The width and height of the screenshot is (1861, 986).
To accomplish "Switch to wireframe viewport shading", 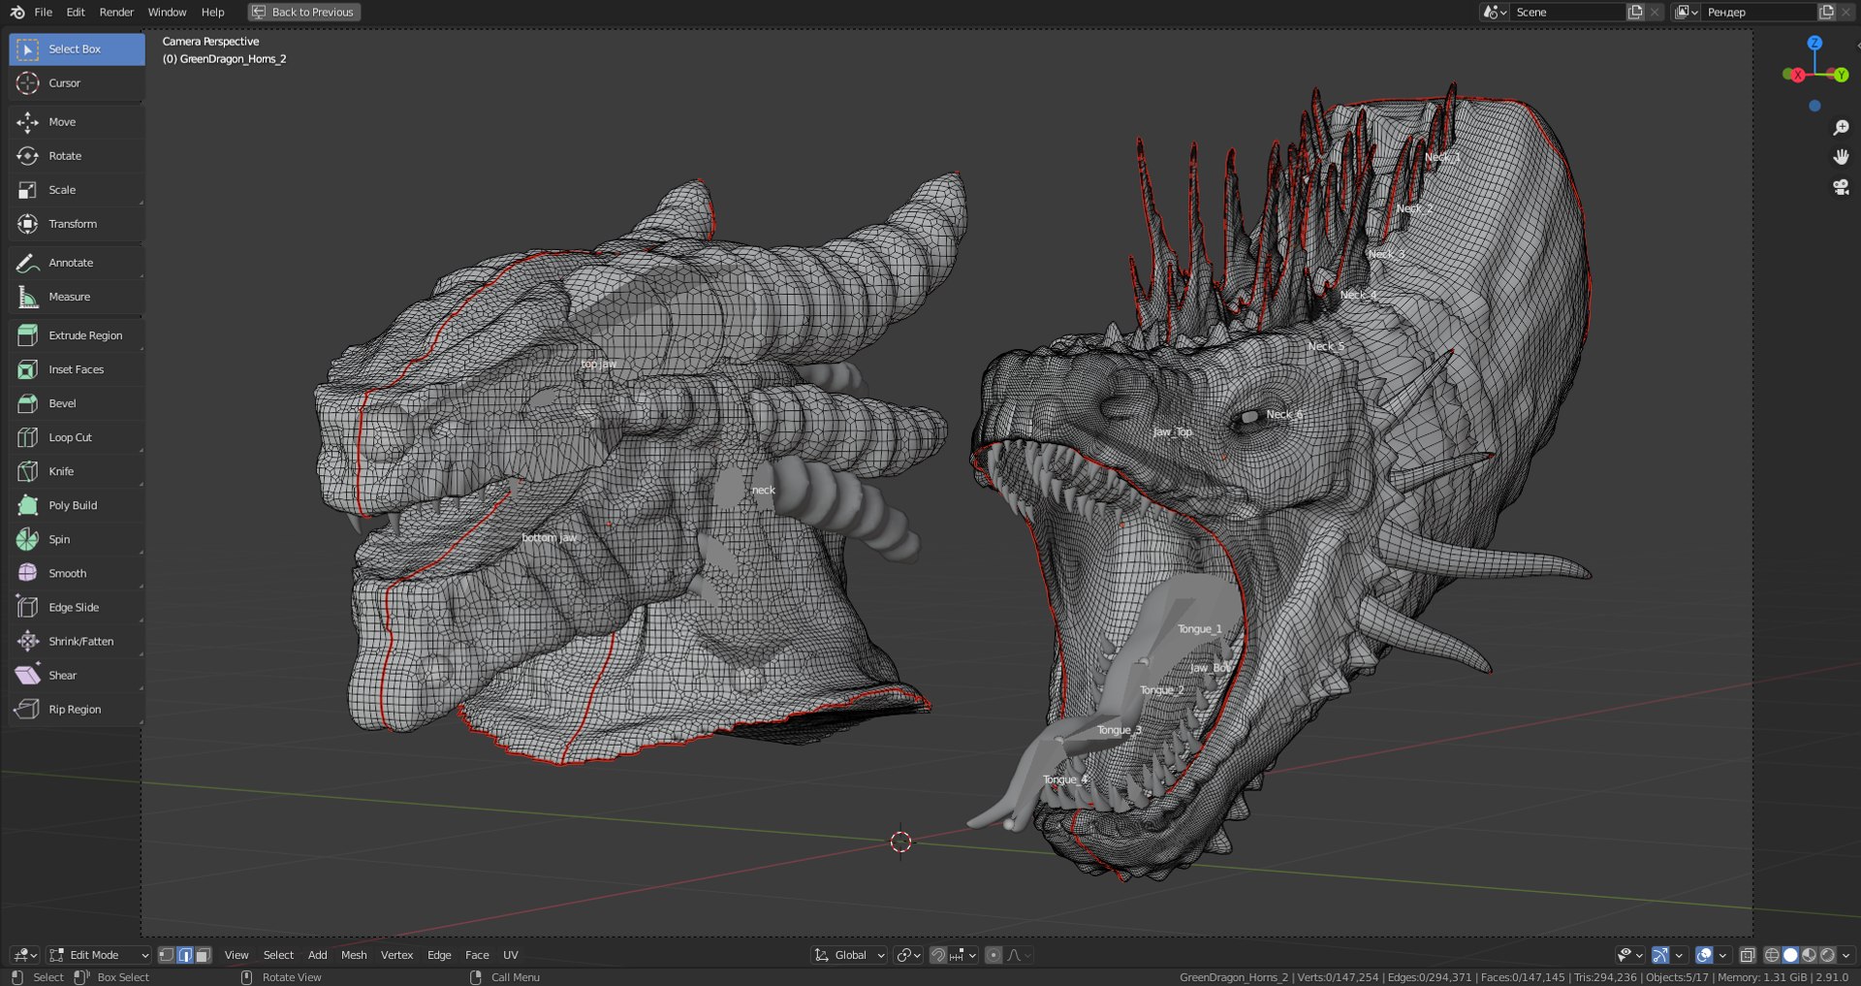I will click(1772, 955).
